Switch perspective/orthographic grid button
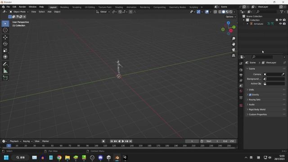Viewport: 288px width, 162px height. (x=234, y=55)
